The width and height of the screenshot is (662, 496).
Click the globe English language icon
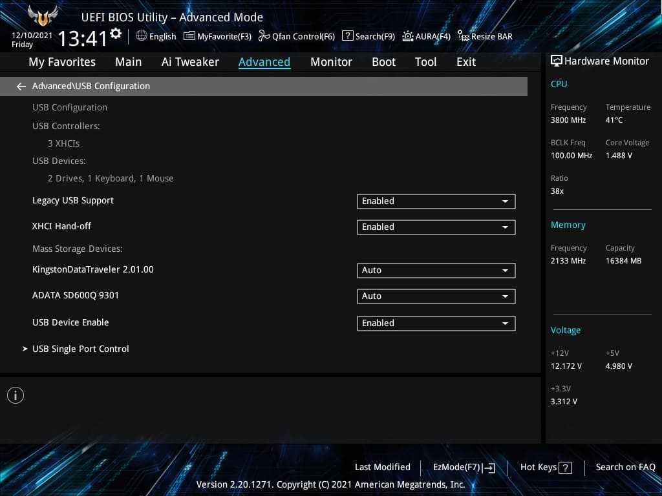[142, 36]
